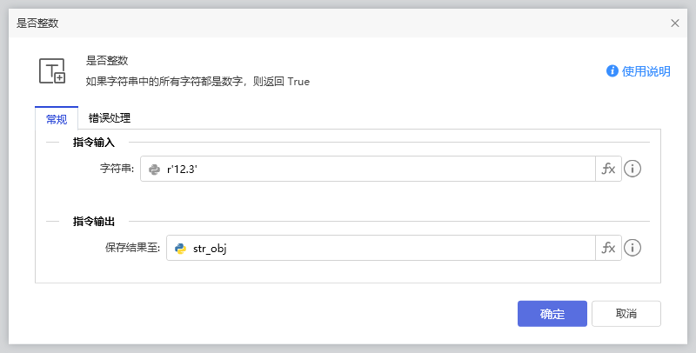Click the blue info icon beside 使用说明
696x353 pixels.
[x=612, y=71]
